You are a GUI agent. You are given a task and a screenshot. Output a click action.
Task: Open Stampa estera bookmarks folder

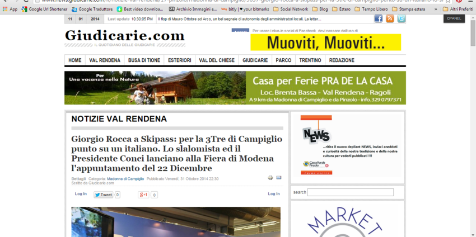[x=409, y=9]
